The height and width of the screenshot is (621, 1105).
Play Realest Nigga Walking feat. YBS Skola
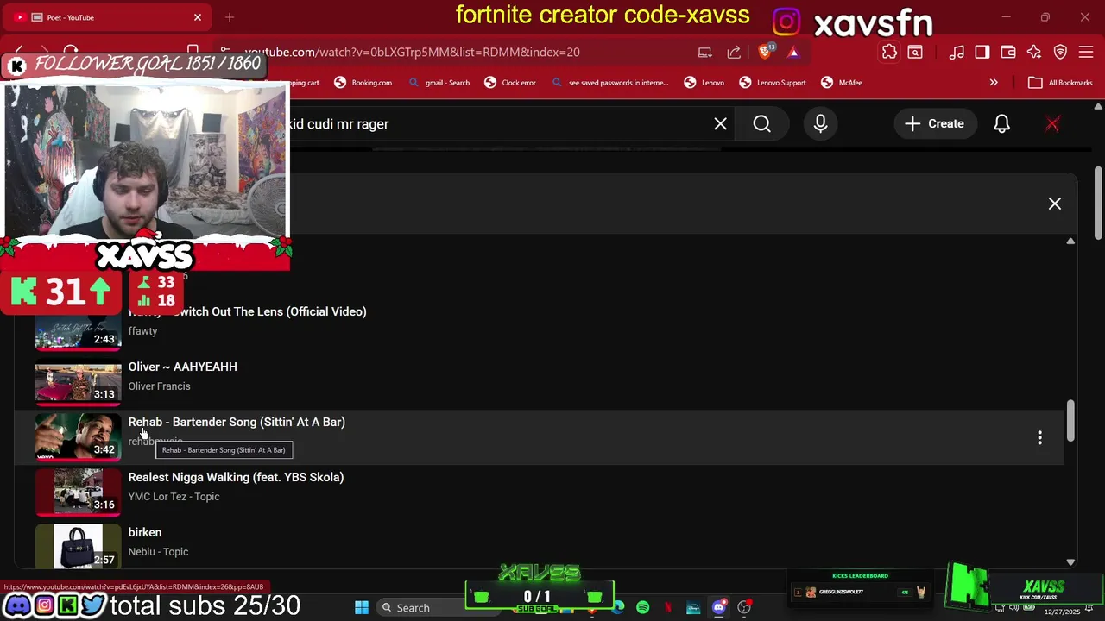236,477
